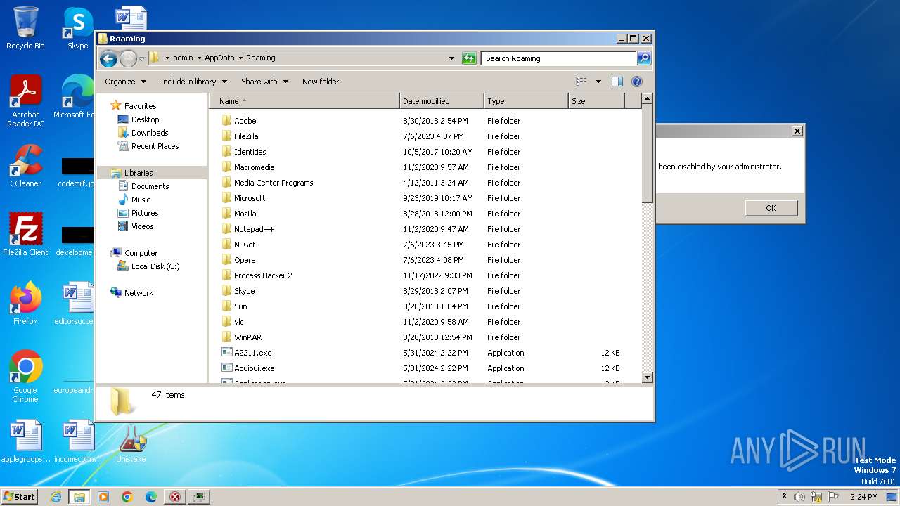Select Computer in the navigation pane

click(141, 253)
